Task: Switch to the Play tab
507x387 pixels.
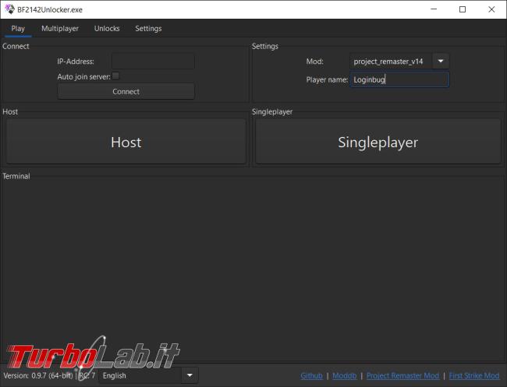Action: tap(18, 28)
